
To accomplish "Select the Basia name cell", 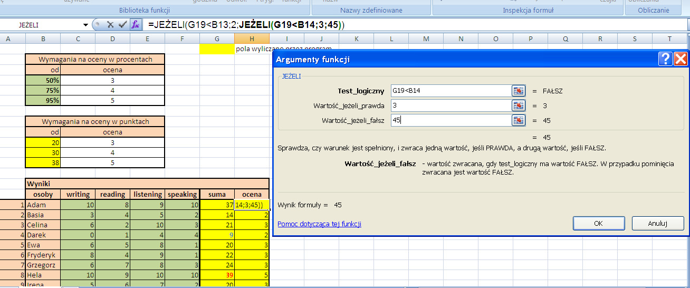I will [x=43, y=215].
